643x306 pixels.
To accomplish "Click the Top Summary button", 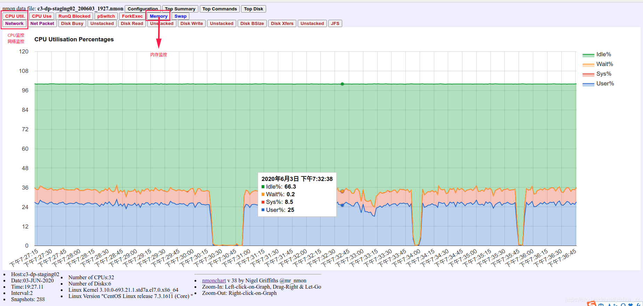I will point(180,9).
